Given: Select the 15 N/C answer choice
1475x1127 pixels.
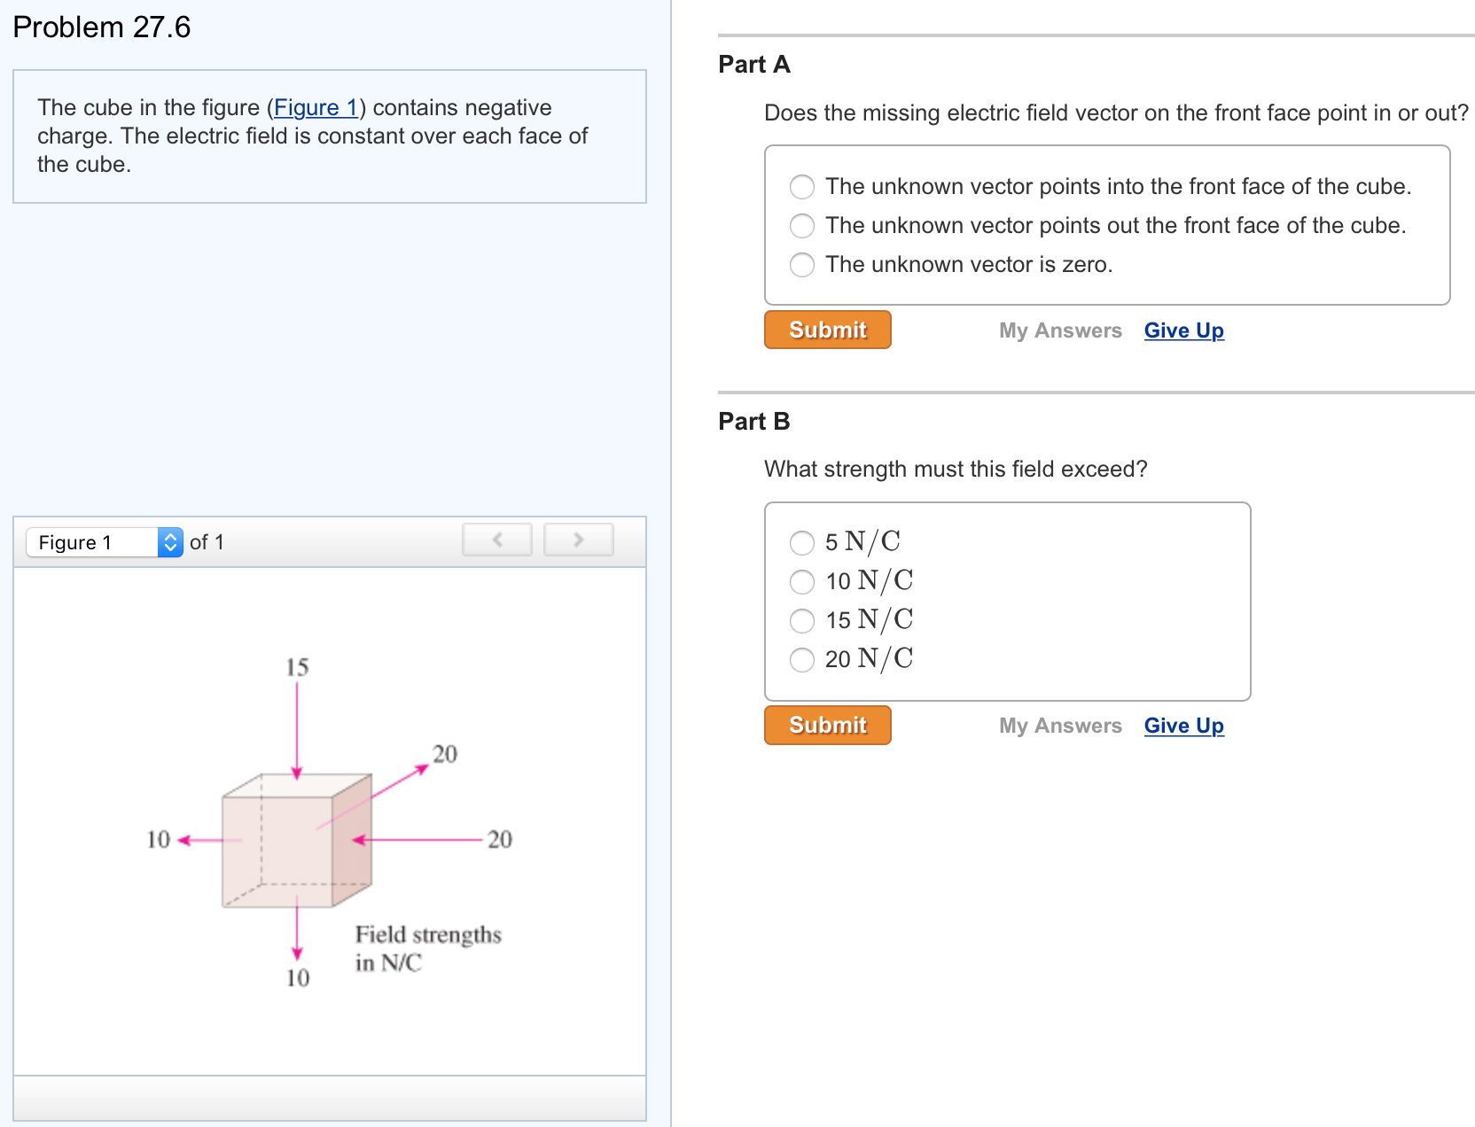Looking at the screenshot, I should 801,620.
